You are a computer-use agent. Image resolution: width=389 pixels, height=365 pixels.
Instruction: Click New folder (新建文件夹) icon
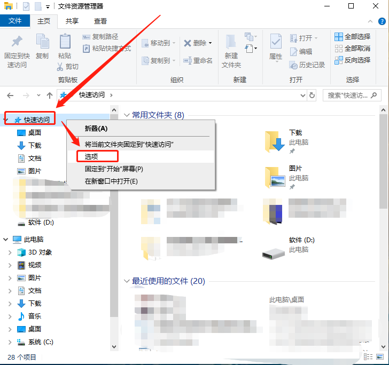tap(231, 42)
